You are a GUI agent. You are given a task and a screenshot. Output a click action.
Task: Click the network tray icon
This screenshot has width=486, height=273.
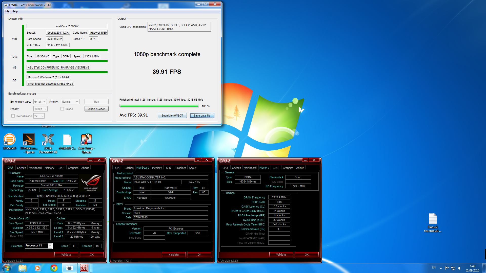(453, 268)
